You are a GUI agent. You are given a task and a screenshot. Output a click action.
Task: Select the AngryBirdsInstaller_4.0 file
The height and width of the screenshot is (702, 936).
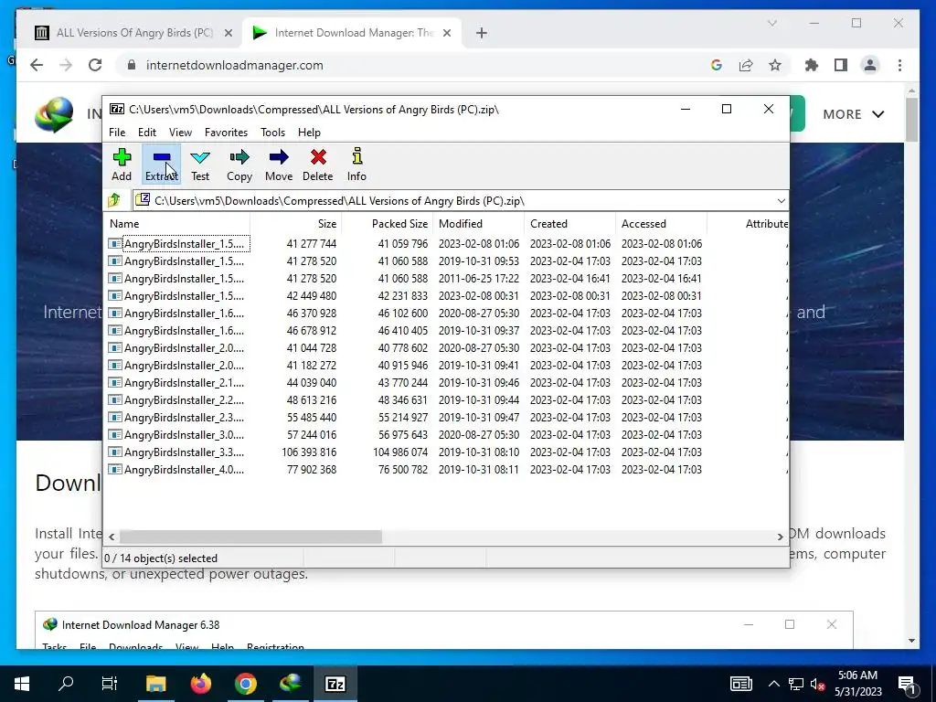pos(446,469)
